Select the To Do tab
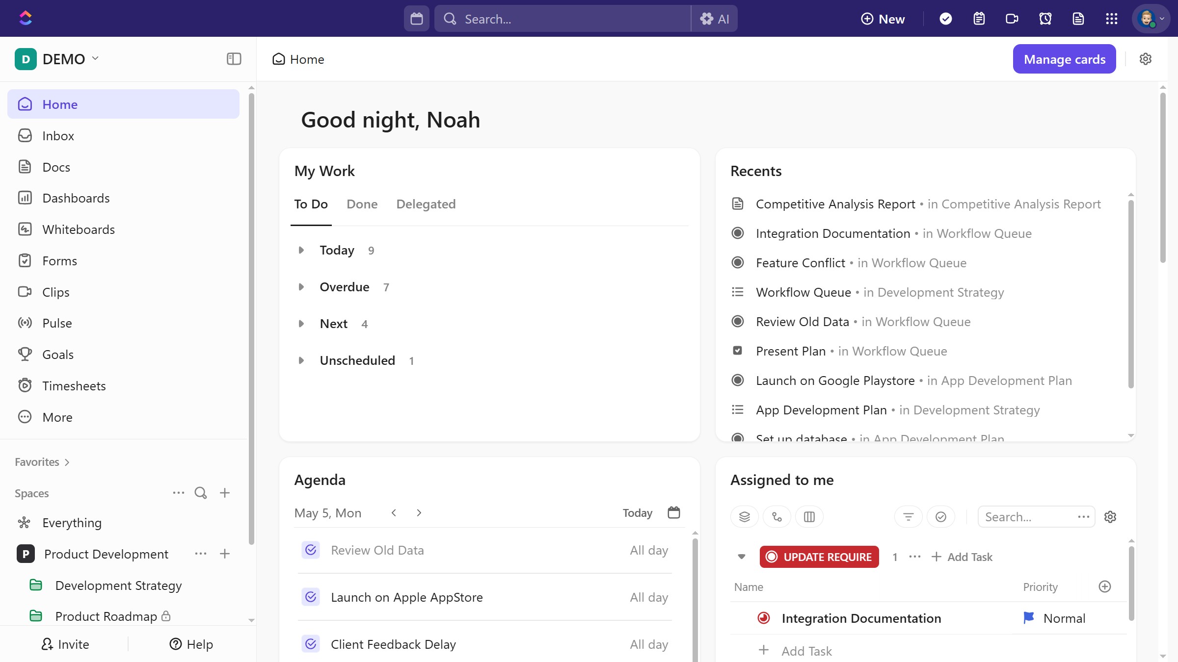1178x662 pixels. click(311, 204)
